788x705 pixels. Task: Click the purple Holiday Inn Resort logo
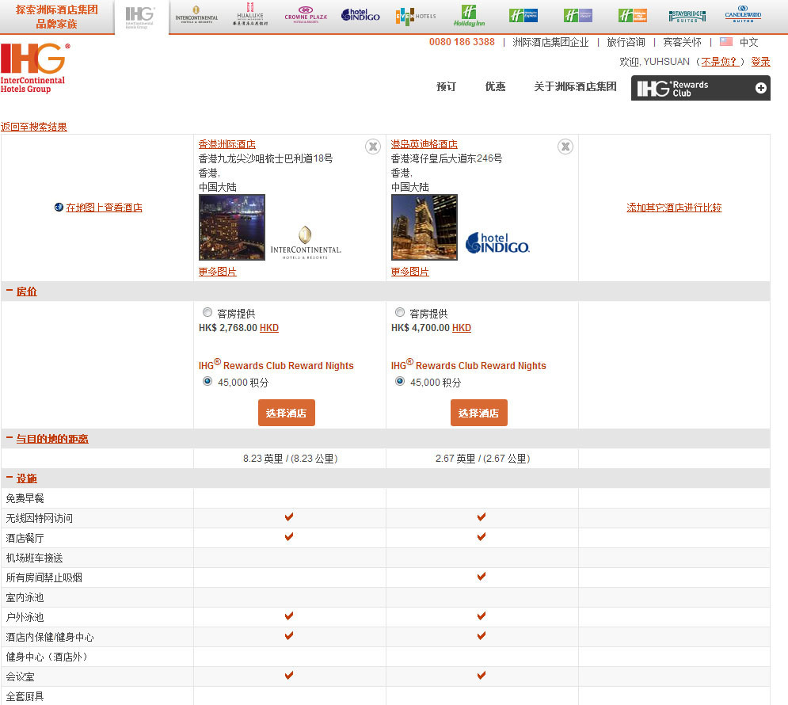[x=578, y=16]
